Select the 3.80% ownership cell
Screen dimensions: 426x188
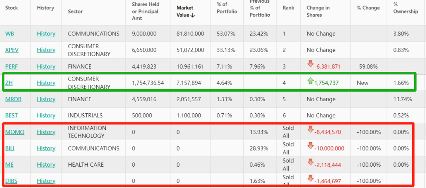point(401,34)
